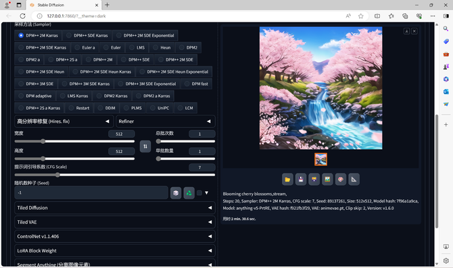Open Edge read aloud icon in address bar
Viewport: 453px width, 268px height.
pos(348,16)
